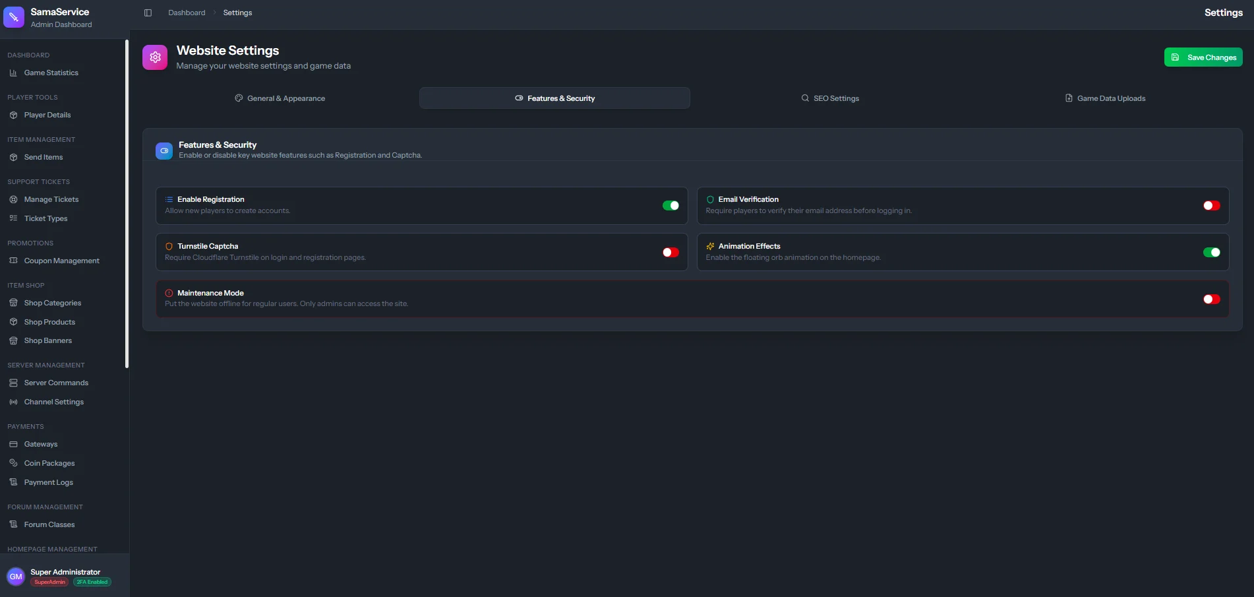
Task: Go to Dashboard in the breadcrumb
Action: (187, 13)
